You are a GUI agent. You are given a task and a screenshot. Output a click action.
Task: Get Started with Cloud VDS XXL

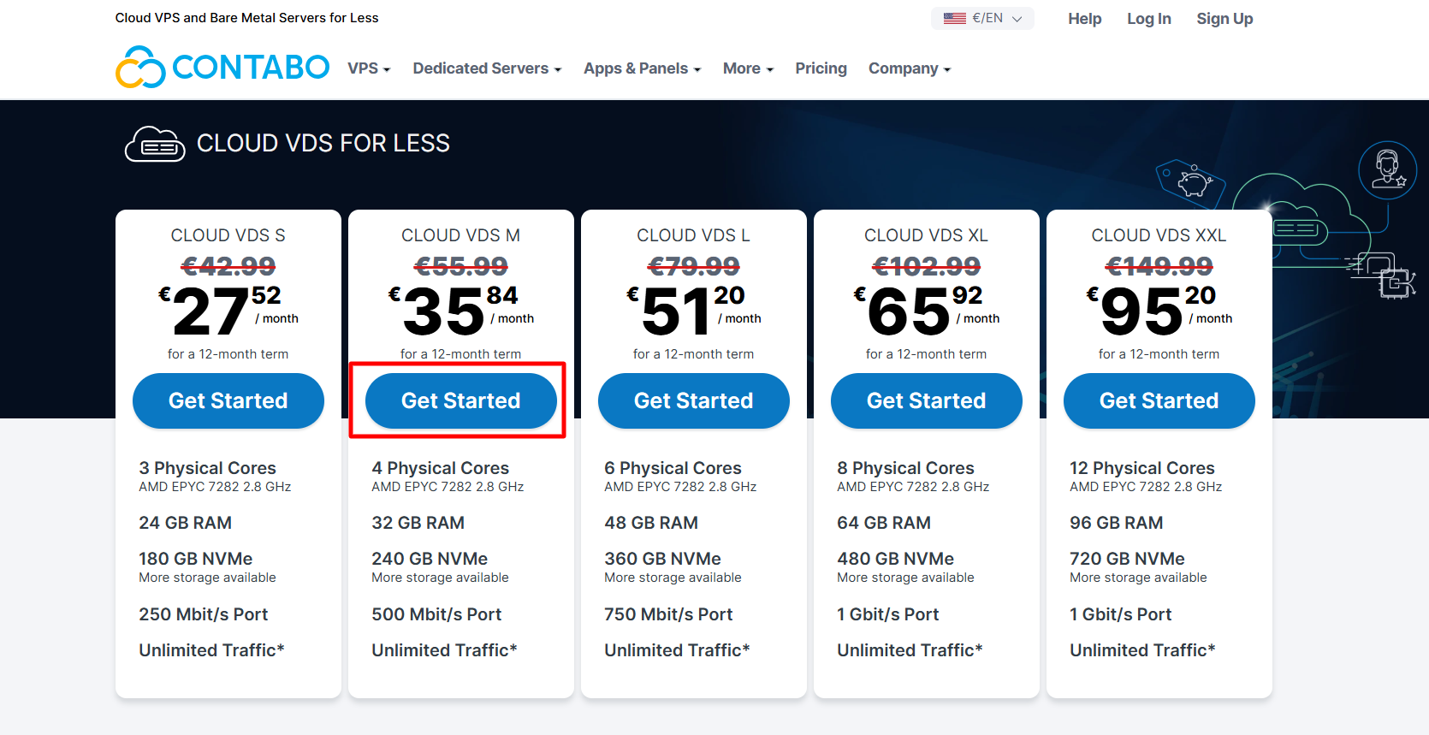[x=1159, y=400]
